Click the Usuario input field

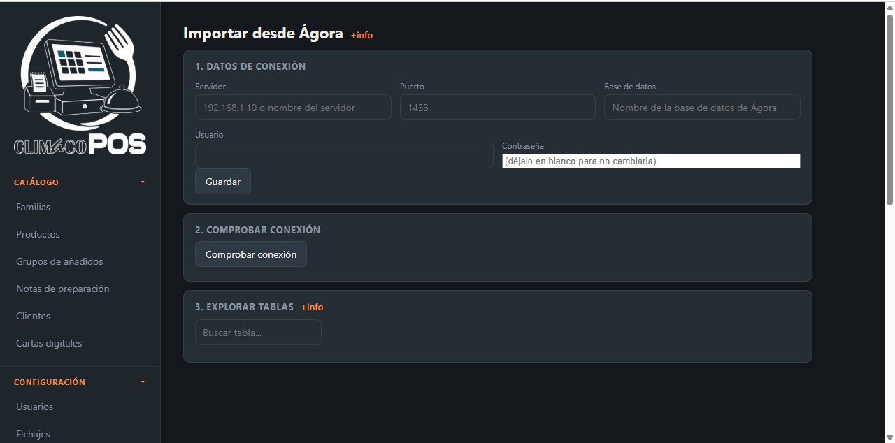click(x=344, y=155)
